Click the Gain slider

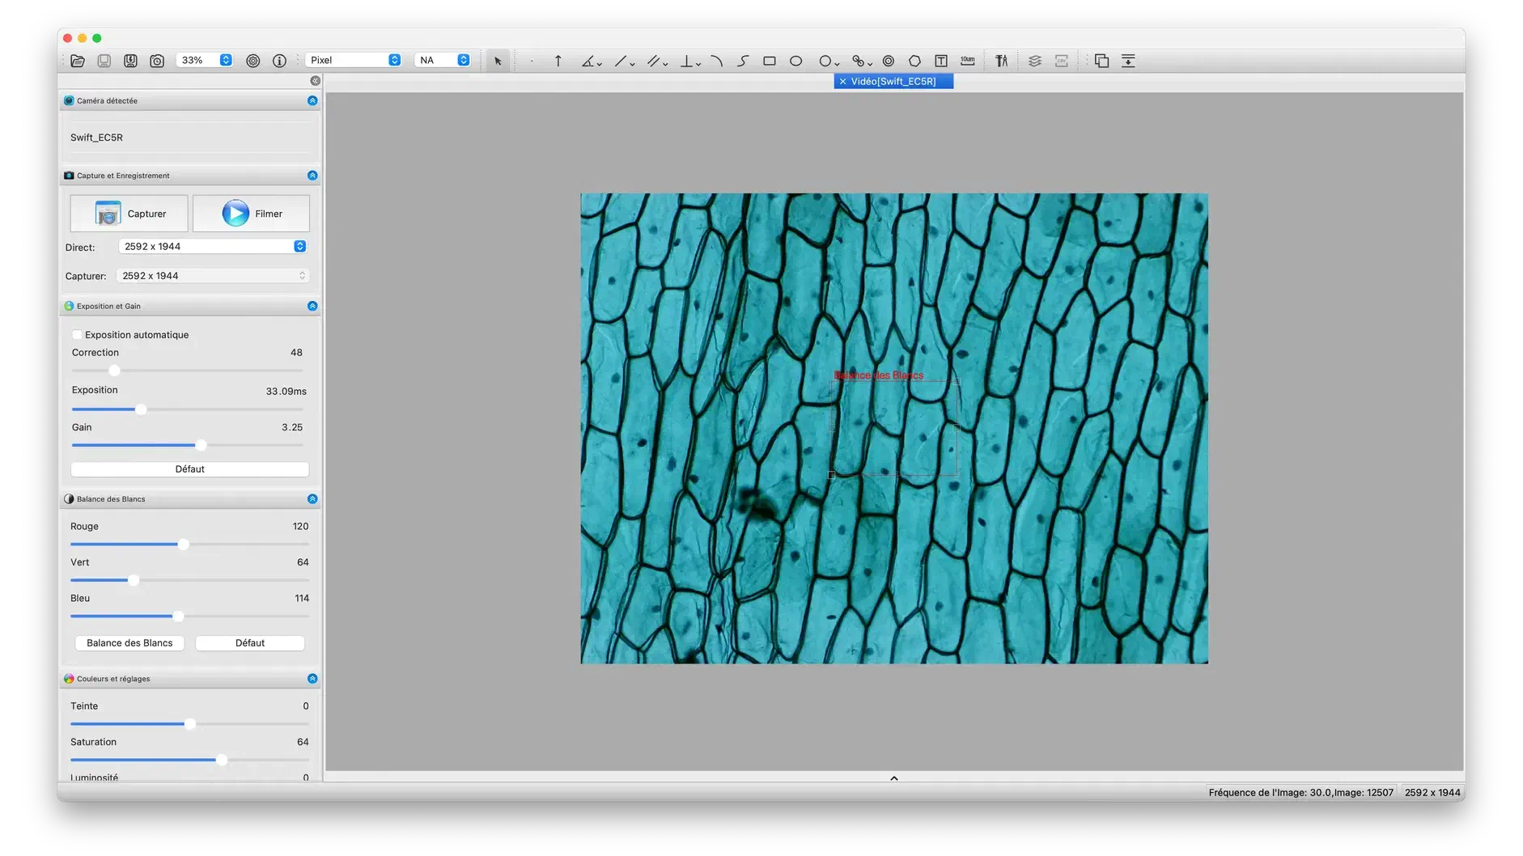187,445
